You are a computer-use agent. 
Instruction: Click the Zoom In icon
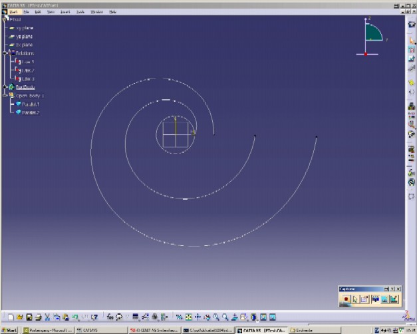tap(216, 317)
